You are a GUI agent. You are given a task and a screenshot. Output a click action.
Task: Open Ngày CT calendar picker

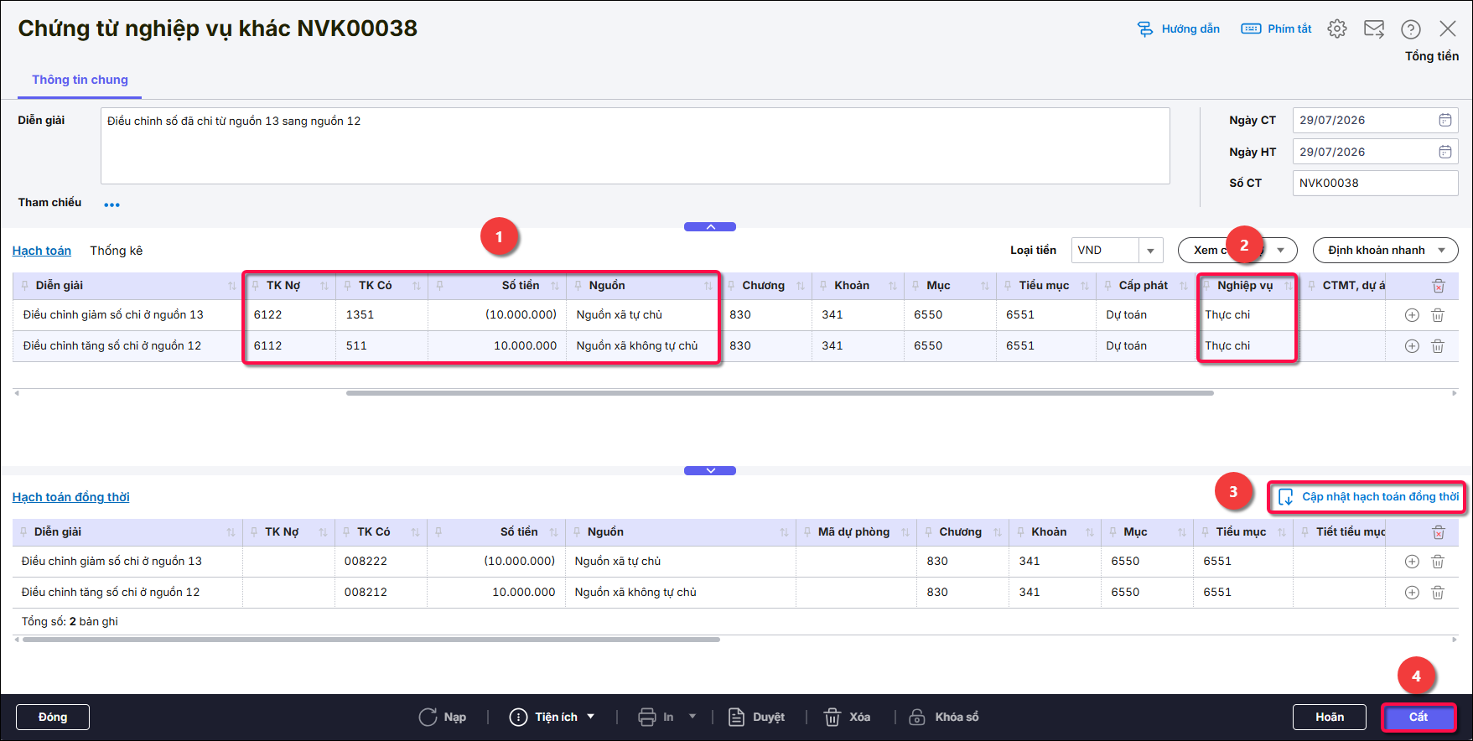tap(1445, 120)
